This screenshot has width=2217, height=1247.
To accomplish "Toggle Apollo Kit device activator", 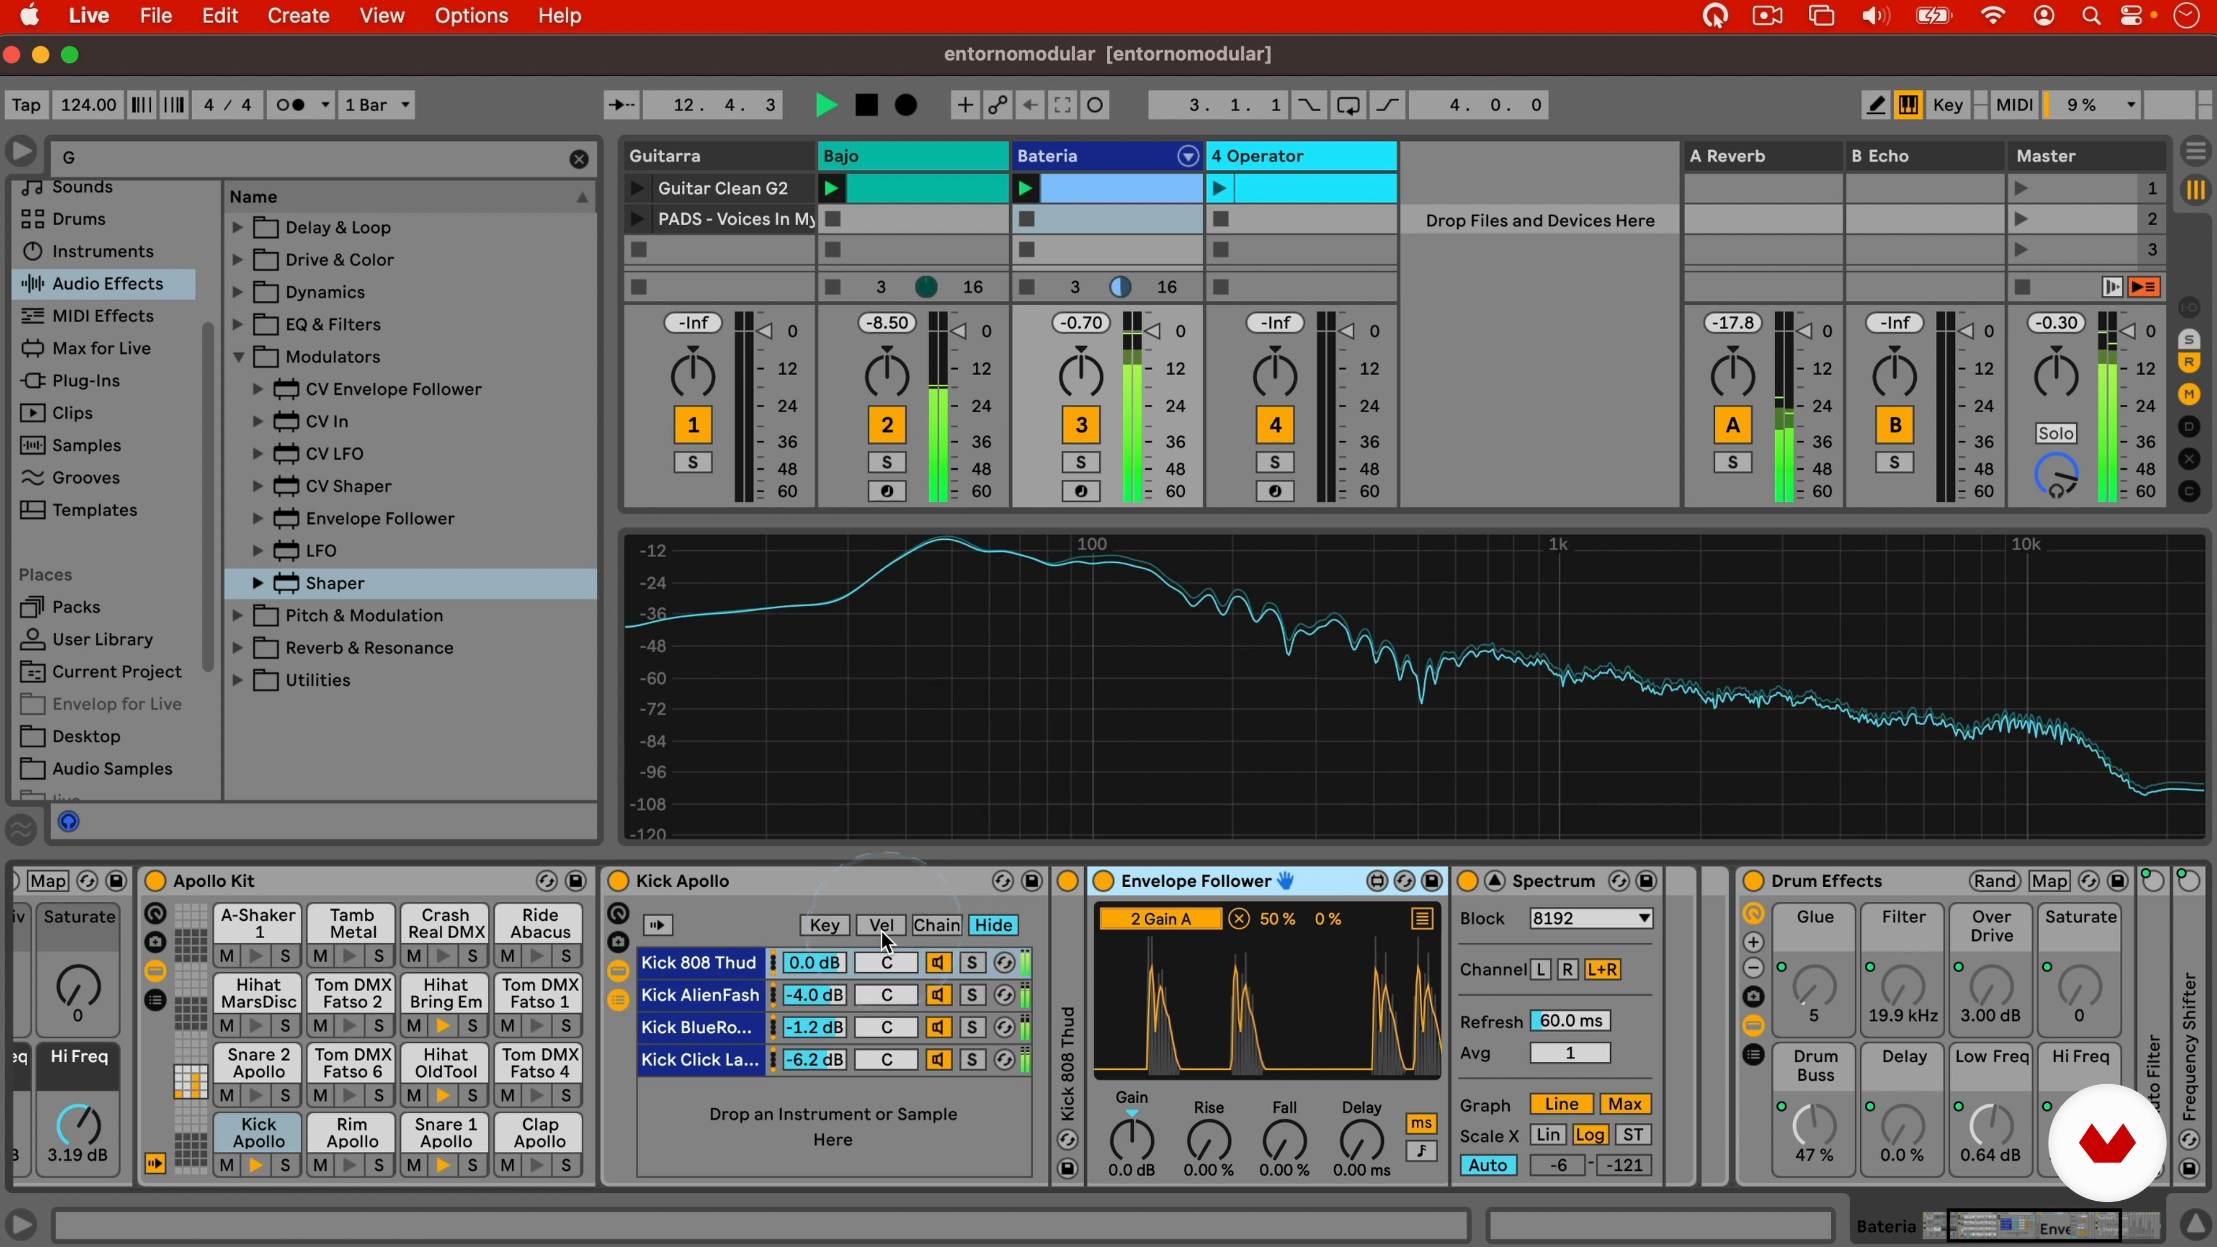I will tap(155, 881).
